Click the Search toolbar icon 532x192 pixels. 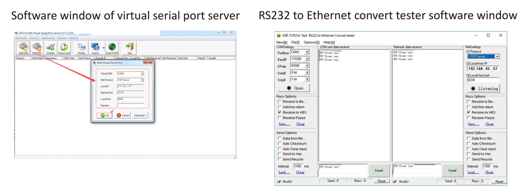pos(95,48)
